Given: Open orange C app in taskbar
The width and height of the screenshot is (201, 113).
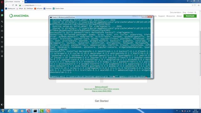Looking at the screenshot, I should tap(48, 111).
